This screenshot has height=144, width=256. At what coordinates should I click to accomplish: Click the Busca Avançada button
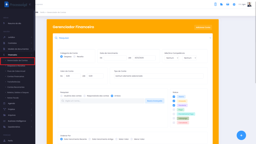click(x=154, y=101)
